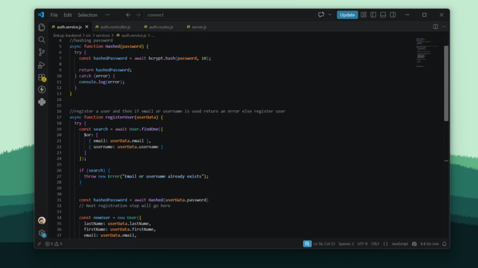Click line number 17 in the gutter
This screenshot has height=268, width=478.
click(59, 117)
